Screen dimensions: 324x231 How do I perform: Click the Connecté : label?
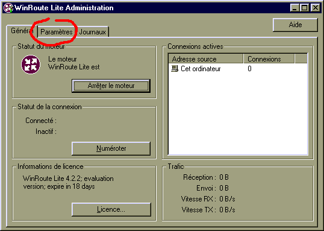click(x=41, y=121)
